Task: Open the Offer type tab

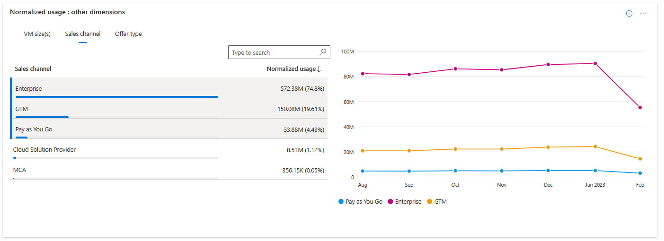Action: 128,34
